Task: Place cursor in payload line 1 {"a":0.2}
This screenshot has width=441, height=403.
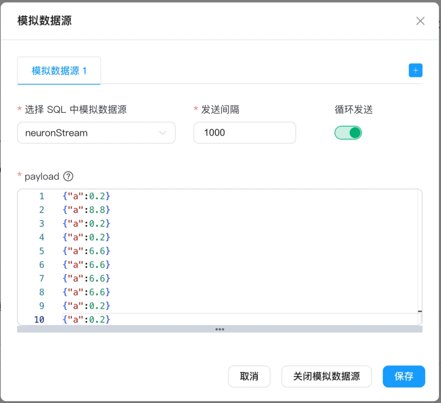Action: click(86, 196)
